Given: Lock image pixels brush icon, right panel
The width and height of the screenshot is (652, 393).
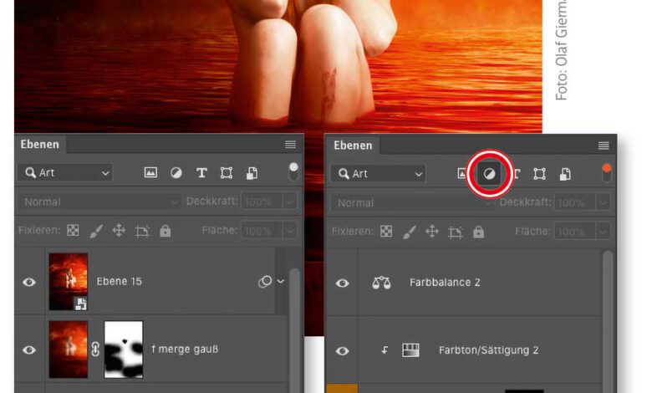Looking at the screenshot, I should [x=409, y=232].
